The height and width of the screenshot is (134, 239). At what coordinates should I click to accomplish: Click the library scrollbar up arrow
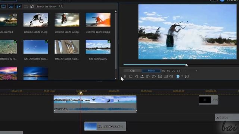click(116, 11)
